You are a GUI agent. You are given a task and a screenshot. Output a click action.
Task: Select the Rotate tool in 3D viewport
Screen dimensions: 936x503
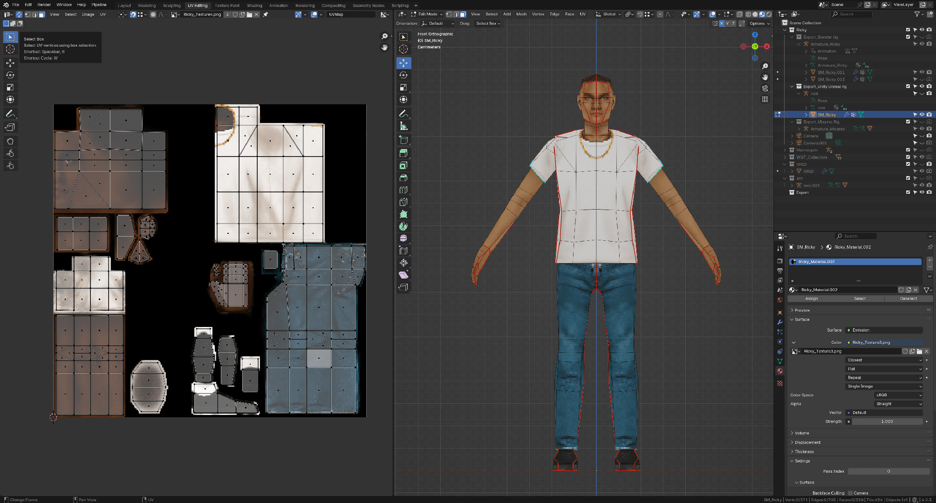pyautogui.click(x=403, y=75)
